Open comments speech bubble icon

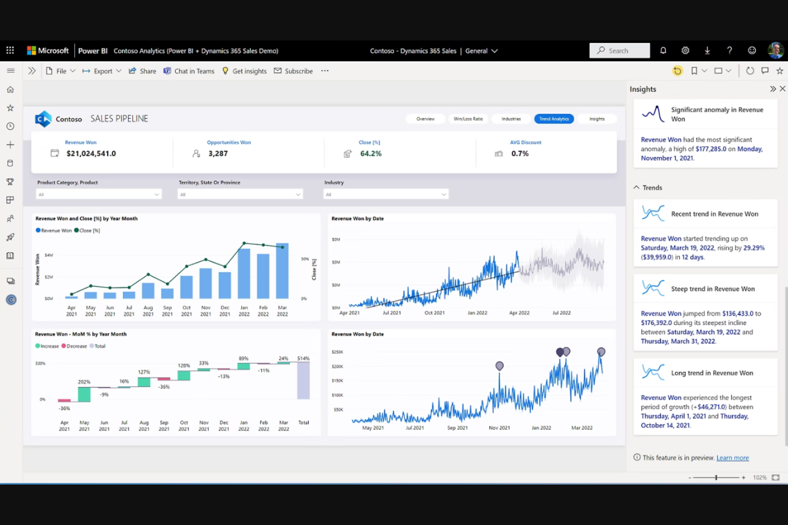(x=765, y=71)
